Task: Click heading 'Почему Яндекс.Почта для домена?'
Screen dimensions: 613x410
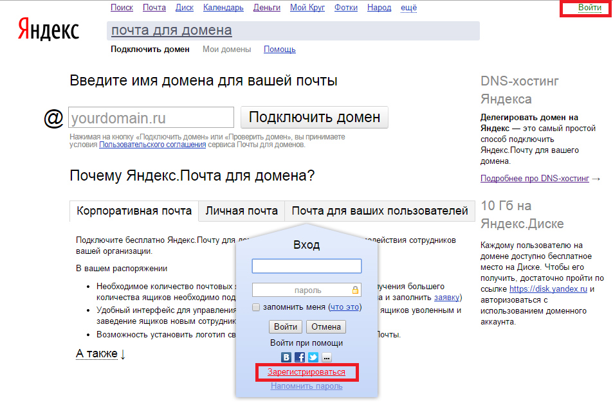Action: (x=192, y=175)
